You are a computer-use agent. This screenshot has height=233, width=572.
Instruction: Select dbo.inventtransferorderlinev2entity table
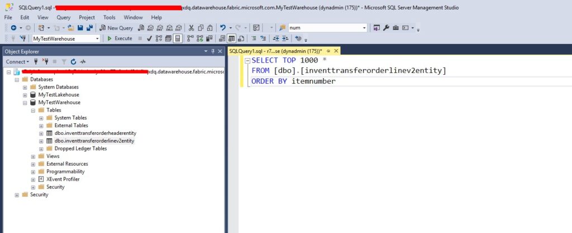point(94,141)
